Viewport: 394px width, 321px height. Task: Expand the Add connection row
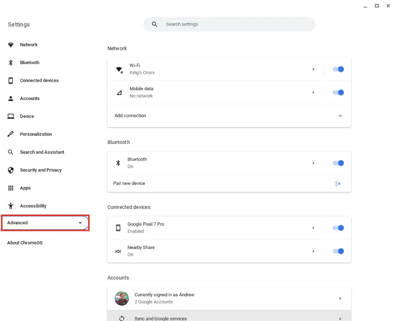(x=340, y=115)
